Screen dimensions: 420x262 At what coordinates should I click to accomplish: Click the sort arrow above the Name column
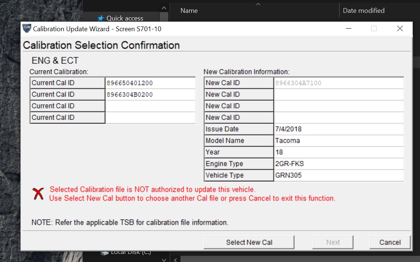point(258,4)
